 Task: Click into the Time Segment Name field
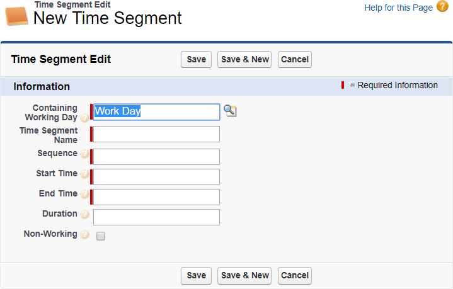(x=156, y=134)
